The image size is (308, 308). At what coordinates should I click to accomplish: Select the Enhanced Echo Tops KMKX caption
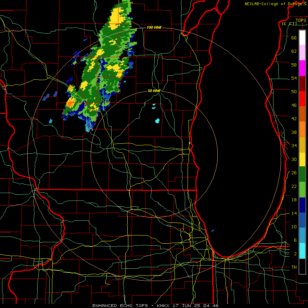click(x=155, y=306)
